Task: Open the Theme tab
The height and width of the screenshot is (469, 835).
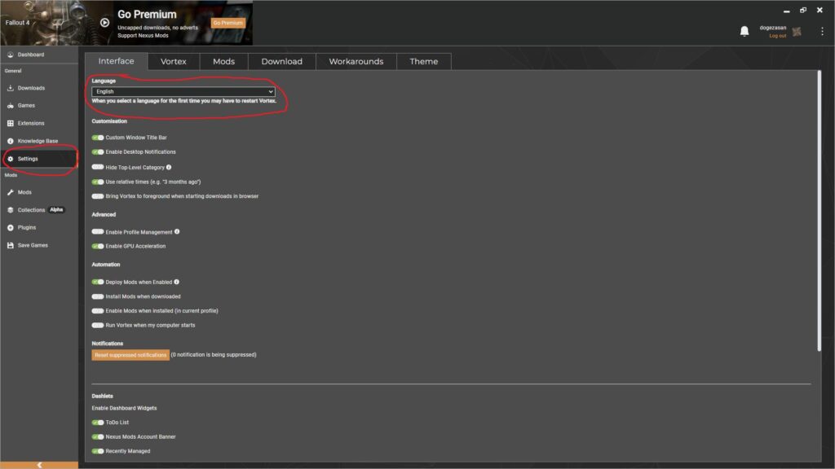Action: click(x=424, y=62)
